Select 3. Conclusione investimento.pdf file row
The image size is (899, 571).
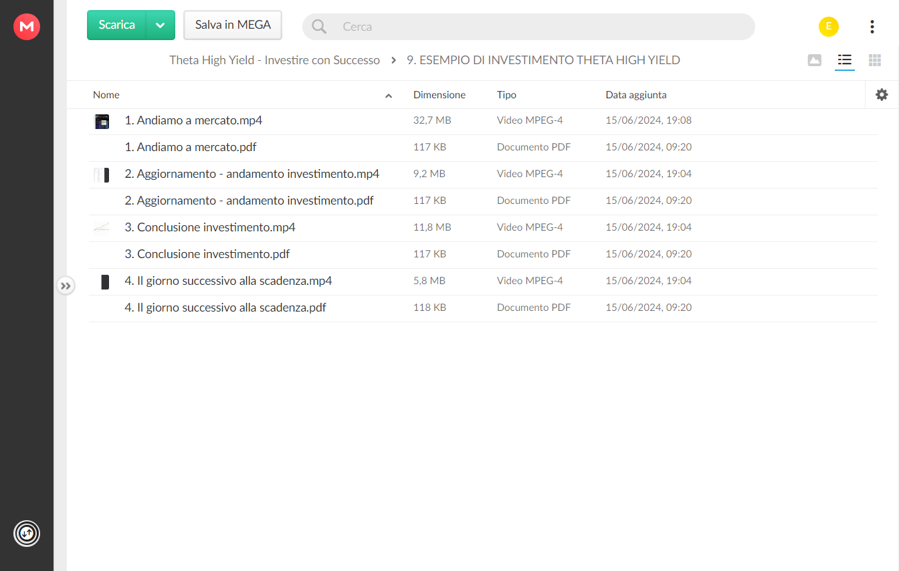[483, 255]
